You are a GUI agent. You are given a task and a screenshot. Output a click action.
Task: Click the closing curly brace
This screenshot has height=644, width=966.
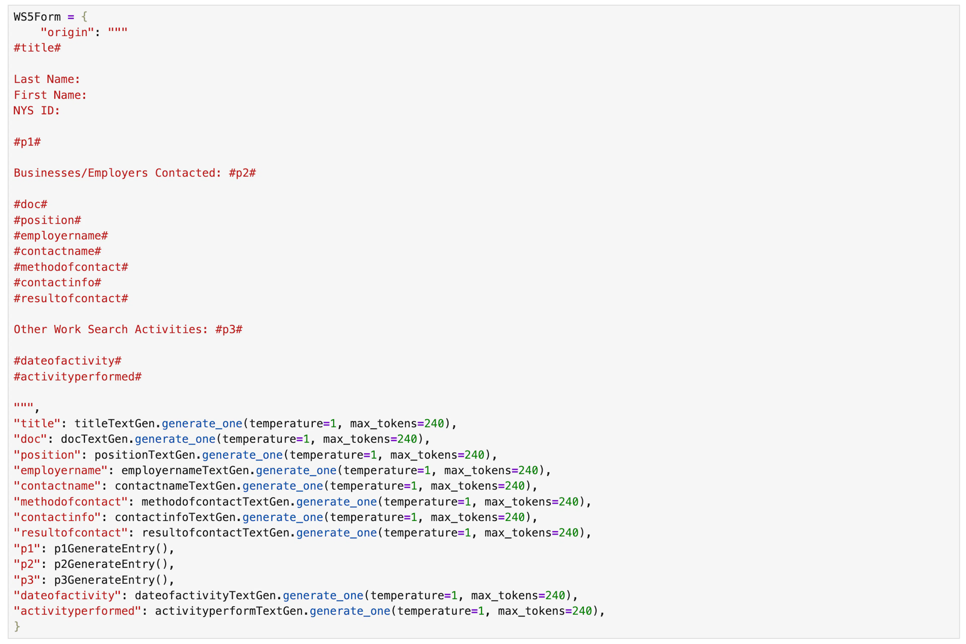coord(17,627)
